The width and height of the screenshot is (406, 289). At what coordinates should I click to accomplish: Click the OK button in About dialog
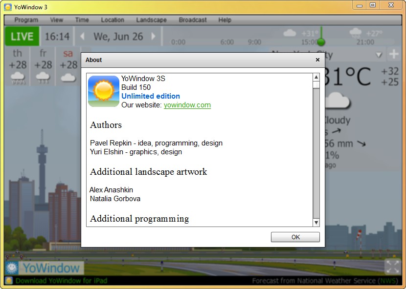(295, 237)
